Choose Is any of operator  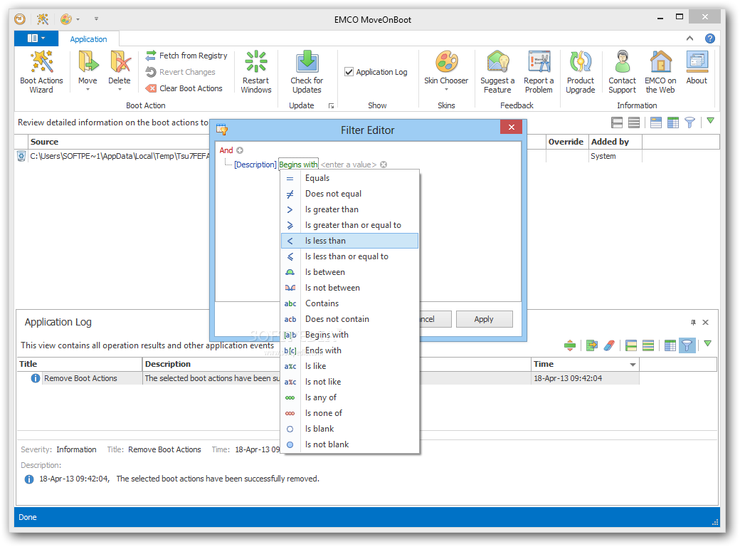click(349, 397)
